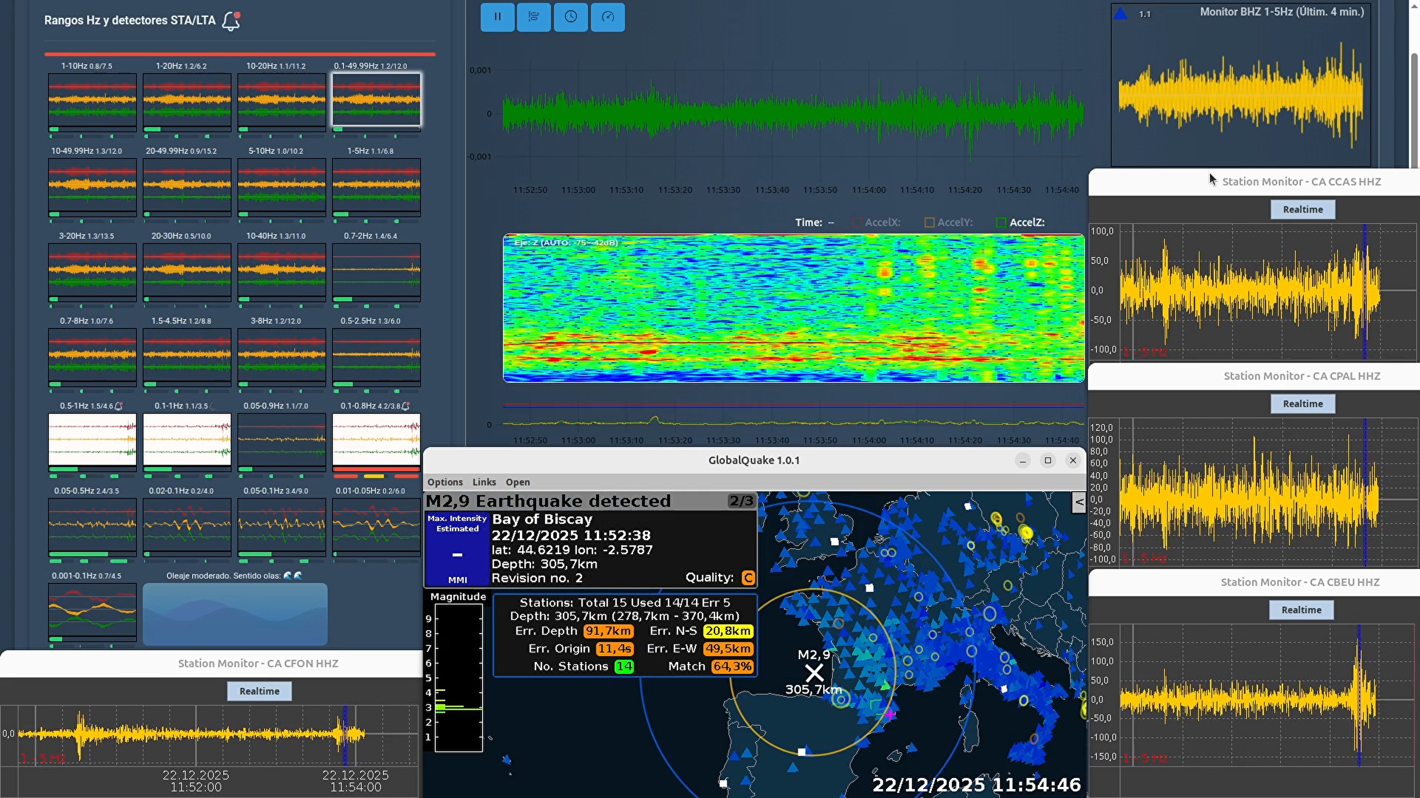
Task: Click the align-chart icon button
Action: pos(534,17)
